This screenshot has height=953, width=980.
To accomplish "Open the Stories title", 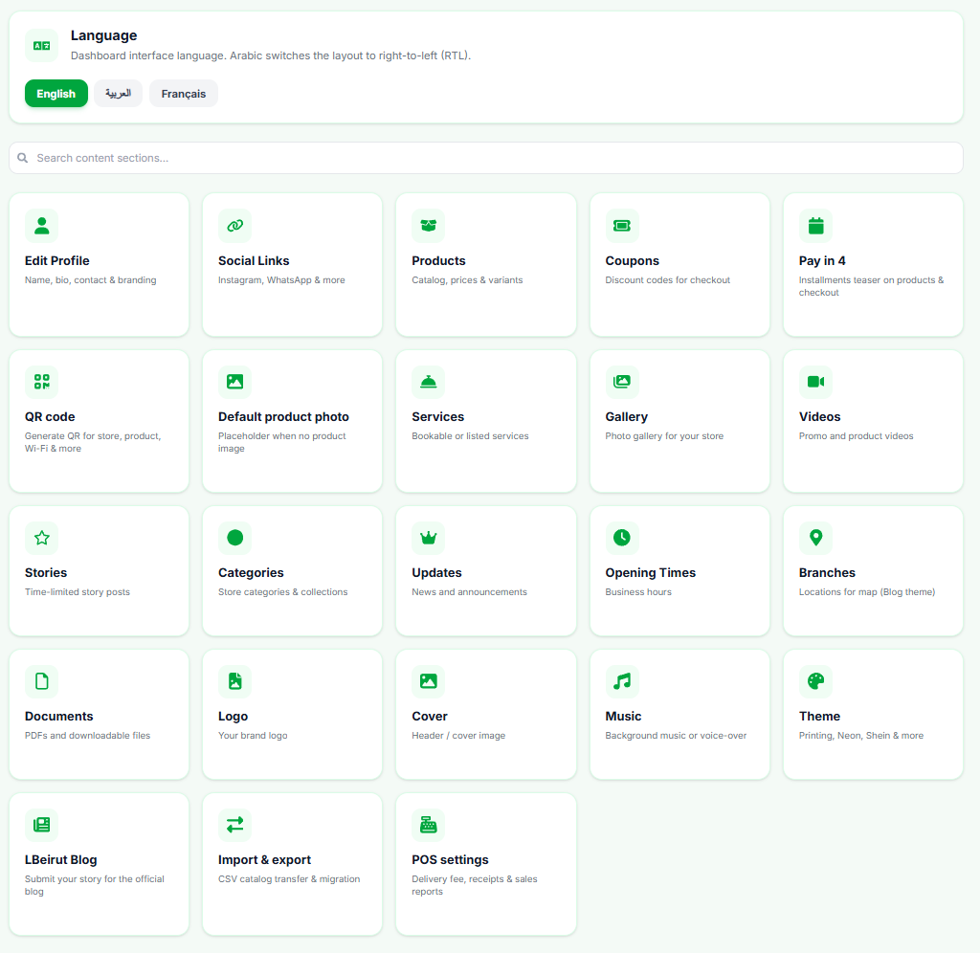I will 46,572.
